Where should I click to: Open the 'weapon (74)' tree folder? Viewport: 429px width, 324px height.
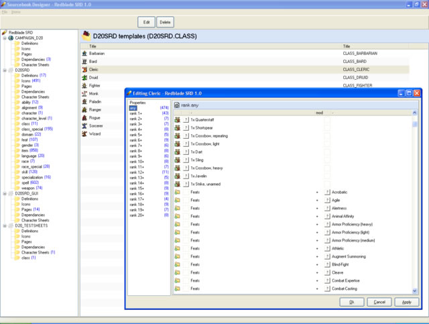coord(32,188)
